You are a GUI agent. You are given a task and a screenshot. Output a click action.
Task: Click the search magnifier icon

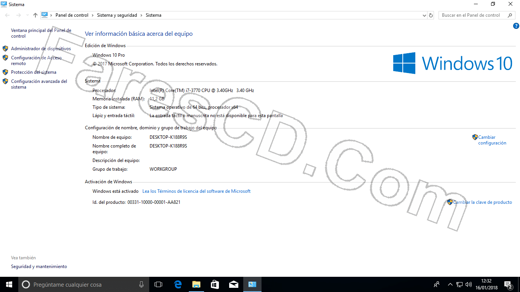[x=510, y=15]
